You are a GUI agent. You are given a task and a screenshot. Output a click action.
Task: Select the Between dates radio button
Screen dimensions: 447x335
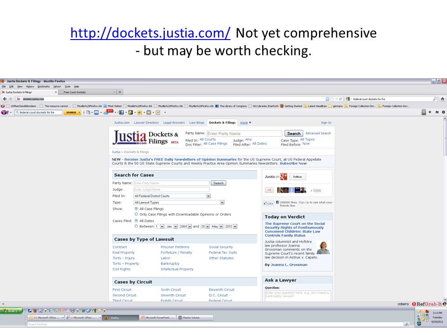click(136, 226)
